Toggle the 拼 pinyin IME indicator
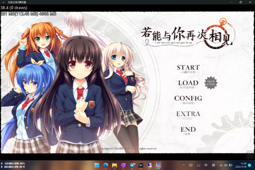 [x=214, y=165]
